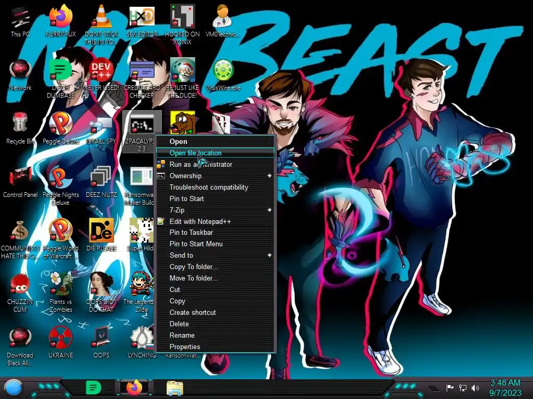Expand the 7-Zip submenu
Image resolution: width=533 pixels, height=399 pixels.
click(215, 210)
